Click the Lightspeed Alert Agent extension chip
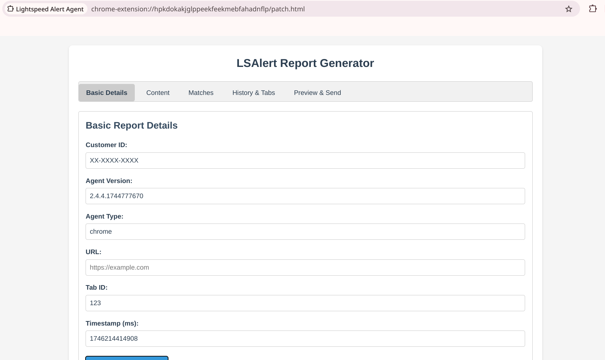This screenshot has width=605, height=360. pyautogui.click(x=45, y=9)
